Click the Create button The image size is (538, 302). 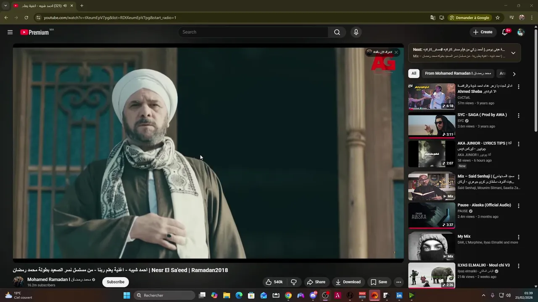483,32
